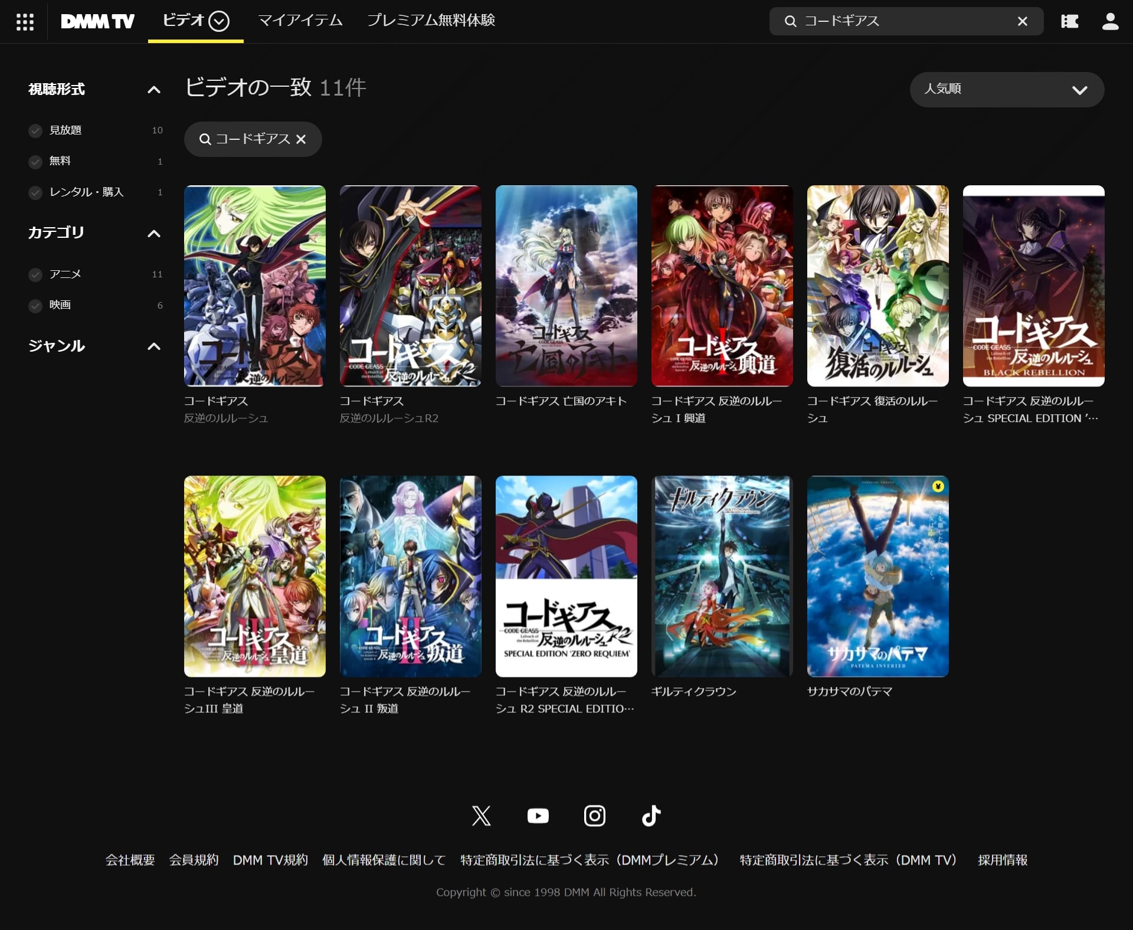Collapse the ジャンル section
The image size is (1133, 930).
coord(153,346)
